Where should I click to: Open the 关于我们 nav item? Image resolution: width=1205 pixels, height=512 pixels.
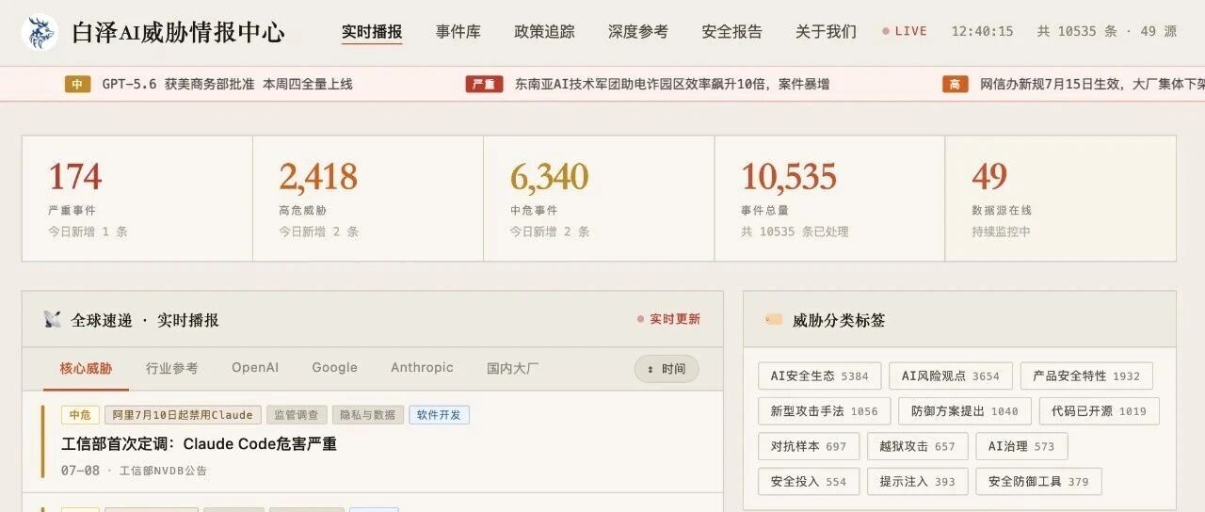[827, 31]
